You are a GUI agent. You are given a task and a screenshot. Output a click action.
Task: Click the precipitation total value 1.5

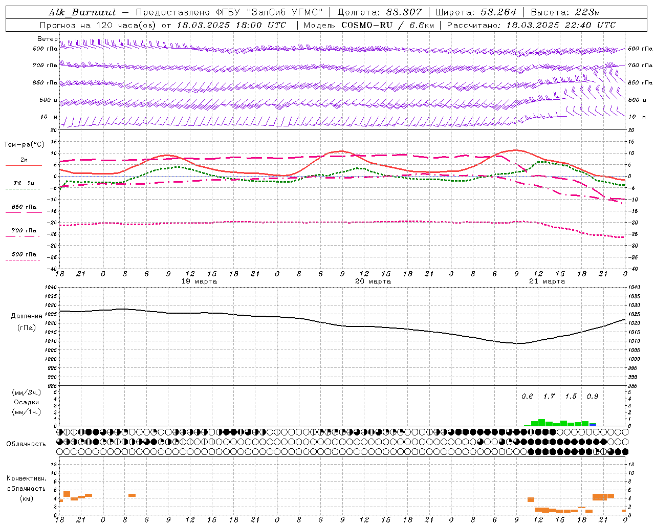point(571,396)
